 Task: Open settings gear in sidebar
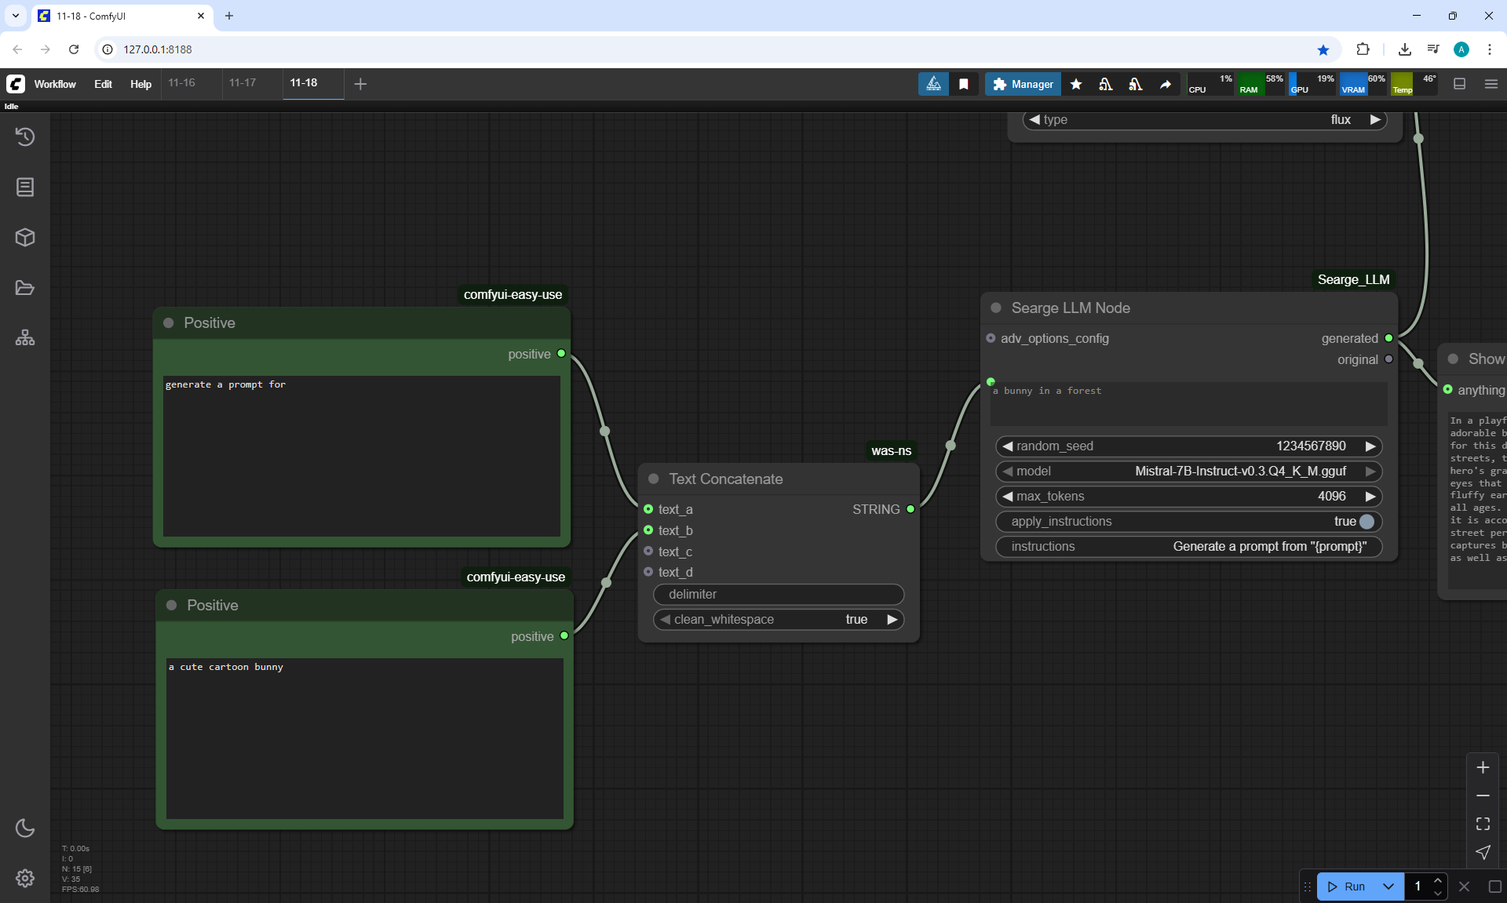point(25,878)
